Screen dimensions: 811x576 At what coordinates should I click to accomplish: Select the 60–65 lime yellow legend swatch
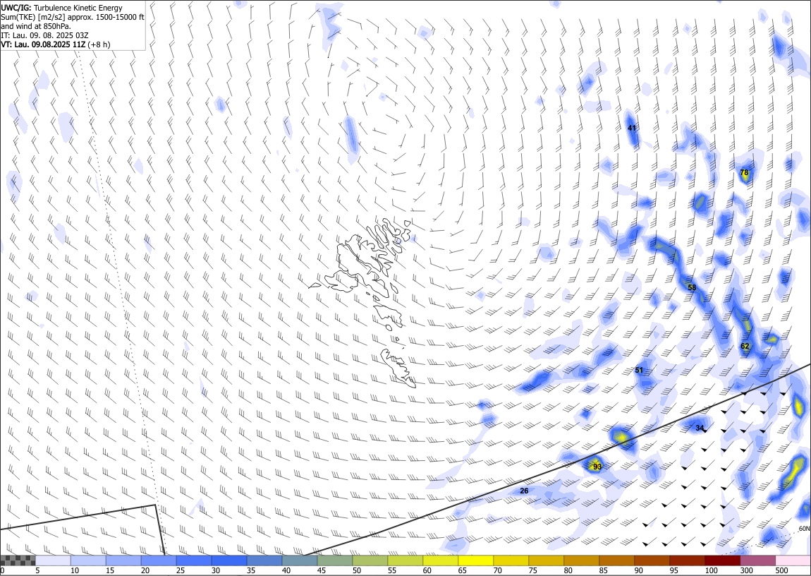pos(440,560)
